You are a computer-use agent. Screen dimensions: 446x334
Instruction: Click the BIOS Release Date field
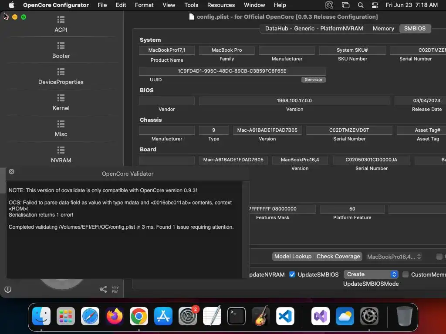pos(421,100)
